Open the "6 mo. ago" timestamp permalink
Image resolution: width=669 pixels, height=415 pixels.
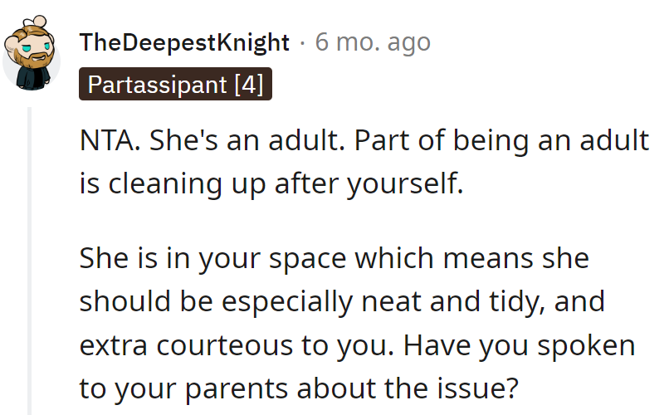373,42
